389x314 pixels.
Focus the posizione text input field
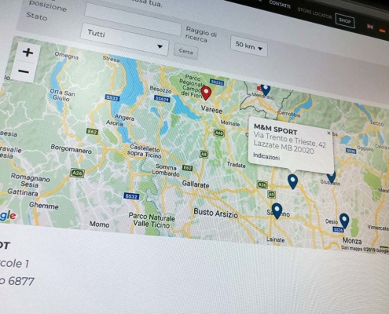[x=133, y=20]
